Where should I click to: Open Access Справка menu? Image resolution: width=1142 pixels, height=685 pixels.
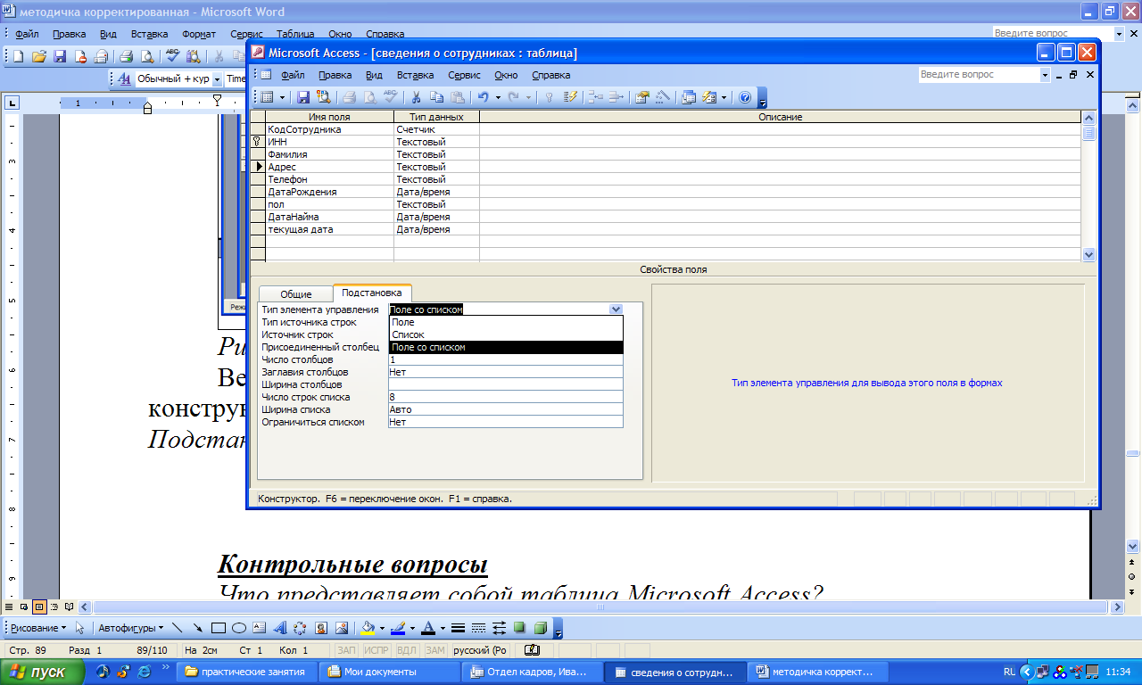[550, 75]
